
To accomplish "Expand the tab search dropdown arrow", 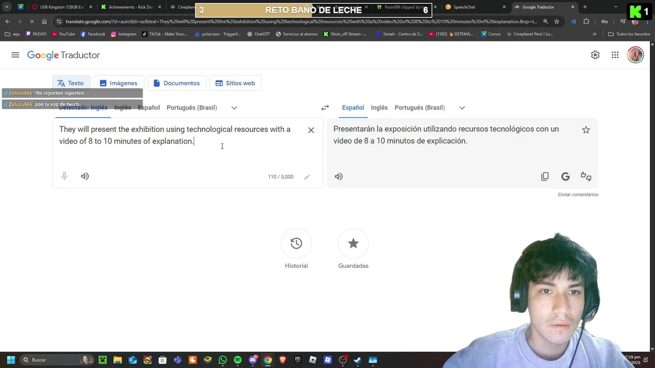I will [7, 7].
